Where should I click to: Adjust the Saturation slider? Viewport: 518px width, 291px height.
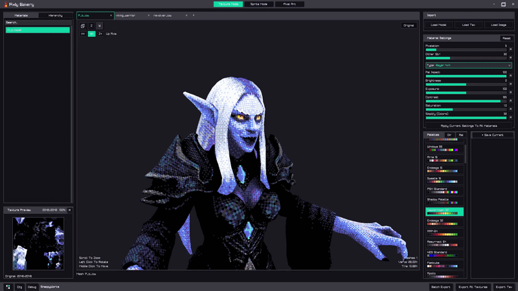pyautogui.click(x=466, y=109)
